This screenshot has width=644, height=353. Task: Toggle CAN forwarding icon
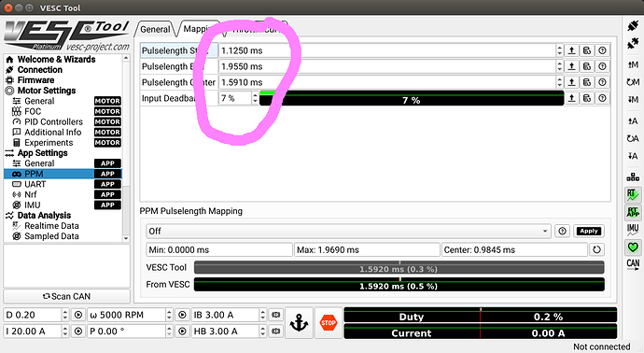[x=633, y=264]
